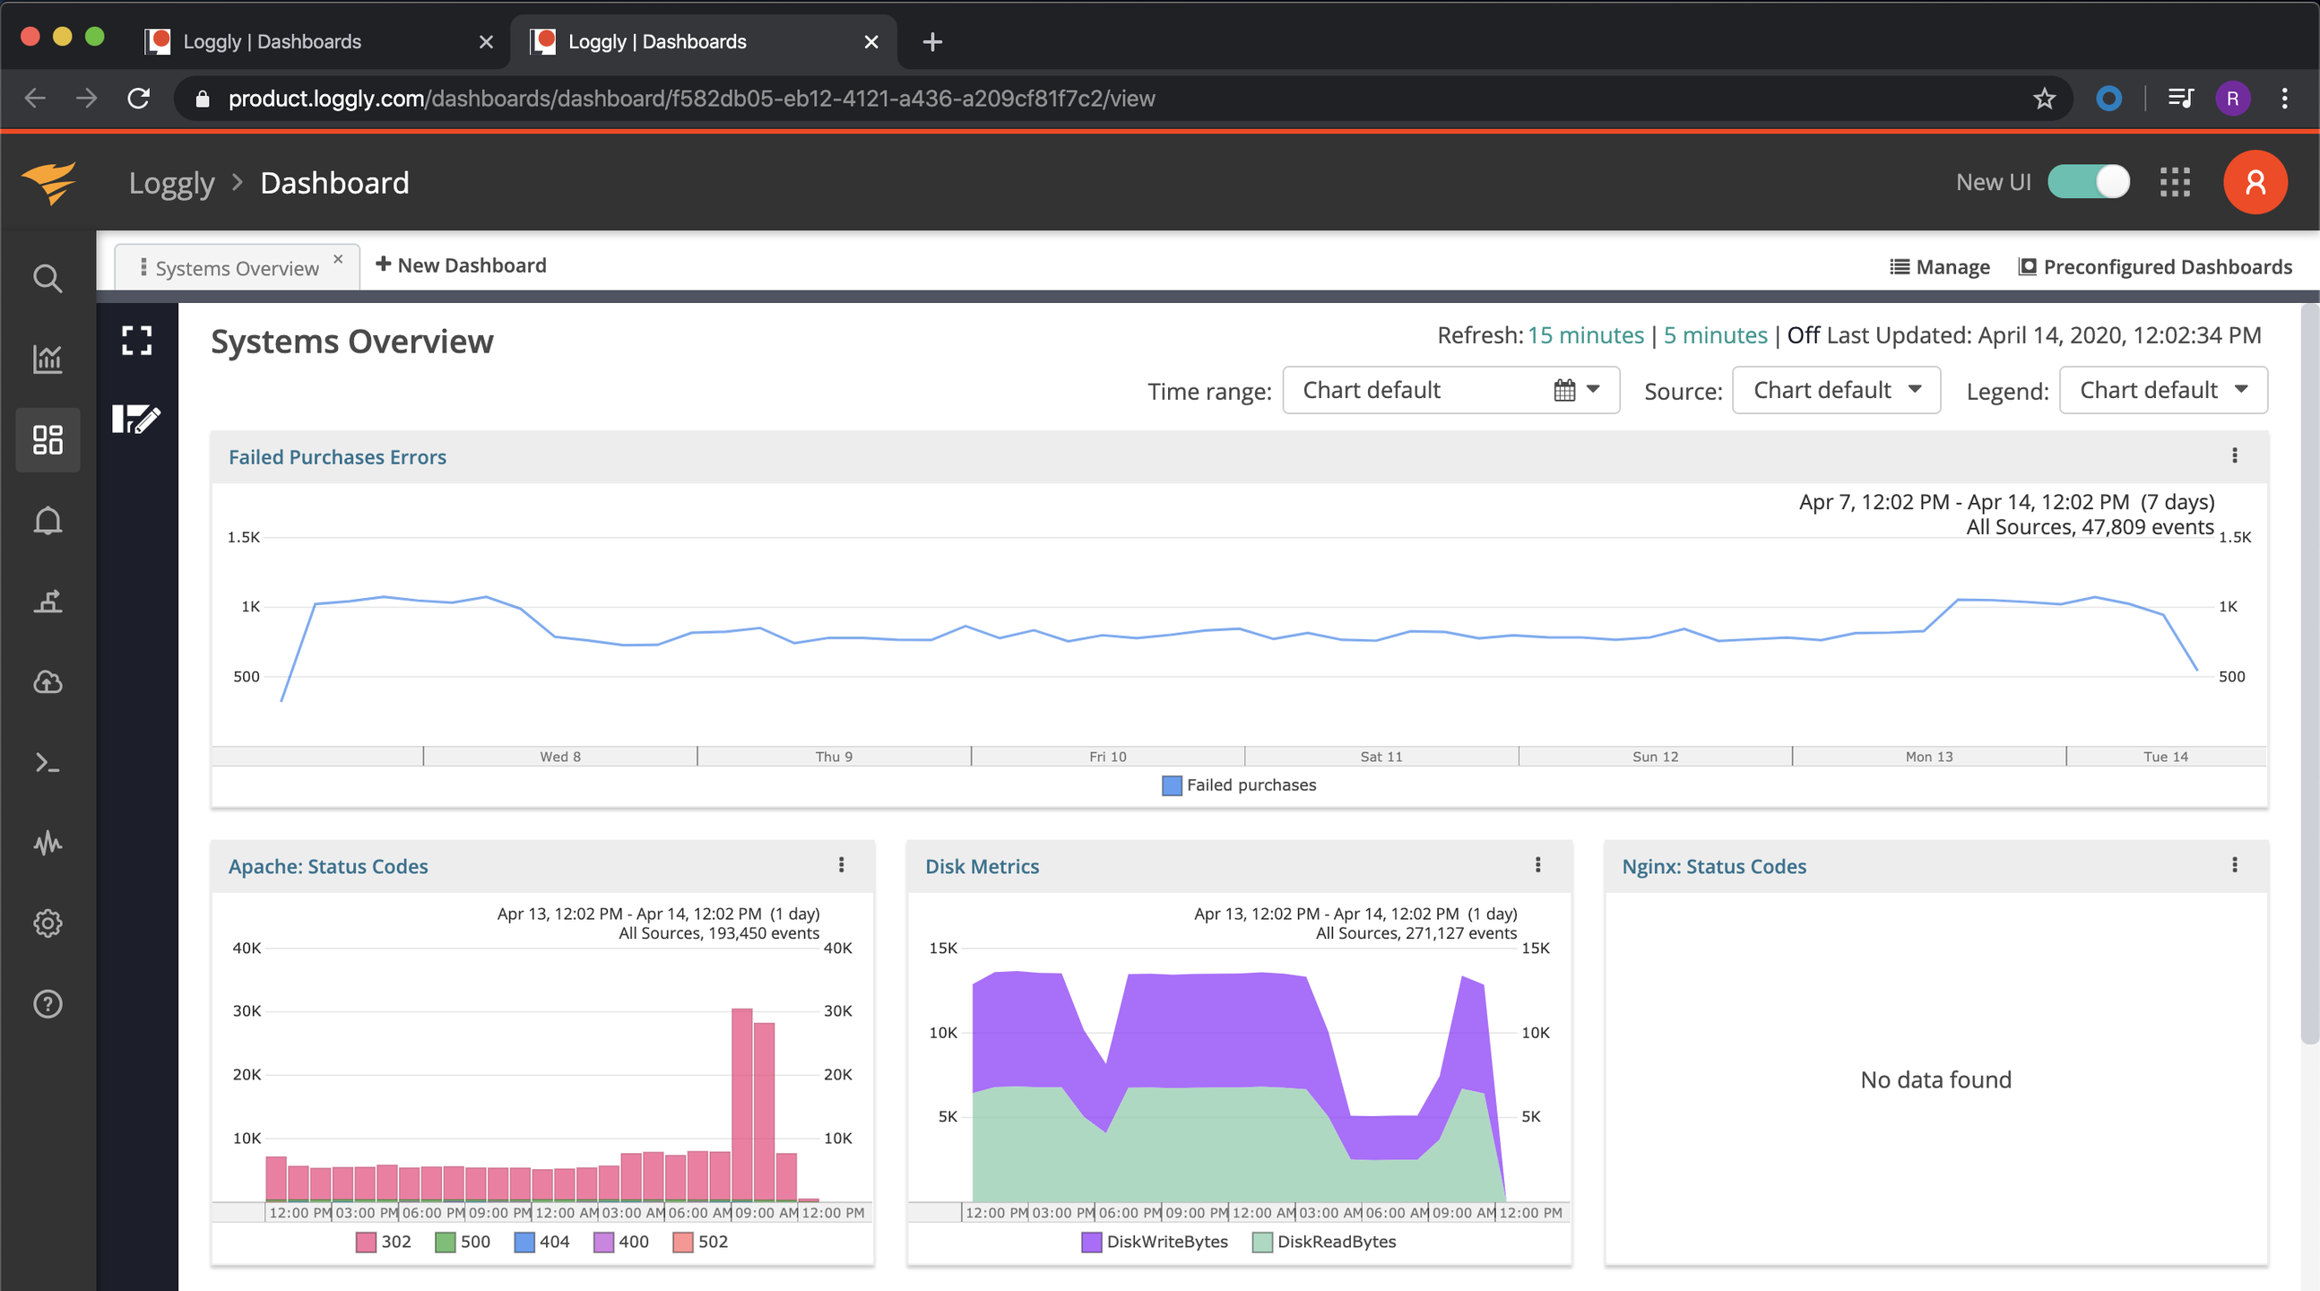Click the edit dashboard pencil icon
The width and height of the screenshot is (2320, 1291).
136,419
